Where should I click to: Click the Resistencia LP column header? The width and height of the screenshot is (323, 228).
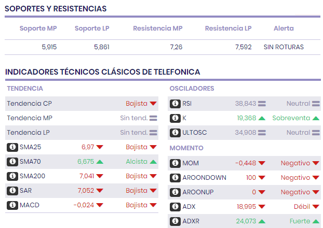click(228, 28)
